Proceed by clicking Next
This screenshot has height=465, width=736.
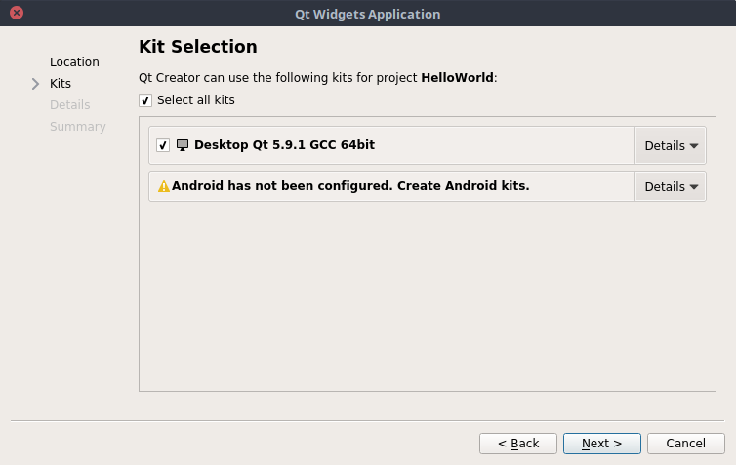click(601, 444)
